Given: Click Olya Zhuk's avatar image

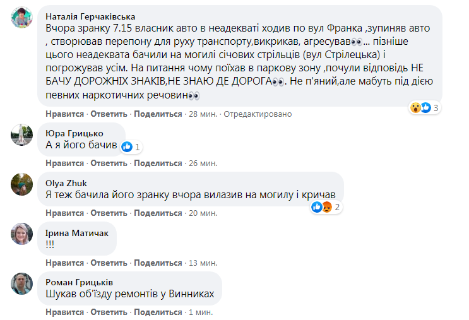Looking at the screenshot, I should click(22, 184).
